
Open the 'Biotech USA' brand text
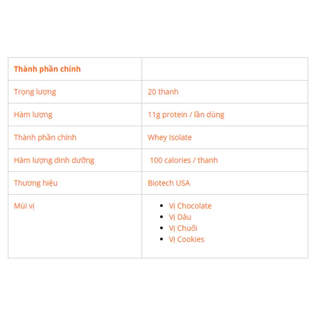[x=169, y=183]
